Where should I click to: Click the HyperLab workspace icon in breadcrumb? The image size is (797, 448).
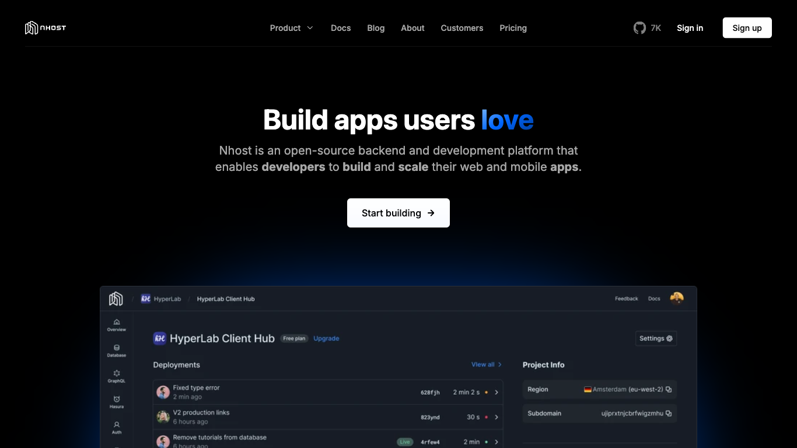click(146, 299)
